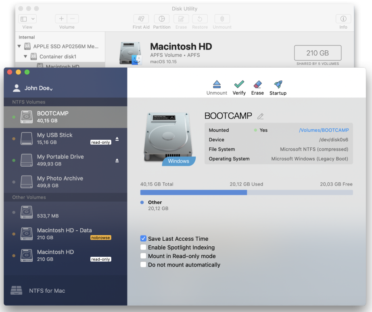Select Macintosh HD - Data volume
Image resolution: width=372 pixels, height=312 pixels.
click(65, 233)
